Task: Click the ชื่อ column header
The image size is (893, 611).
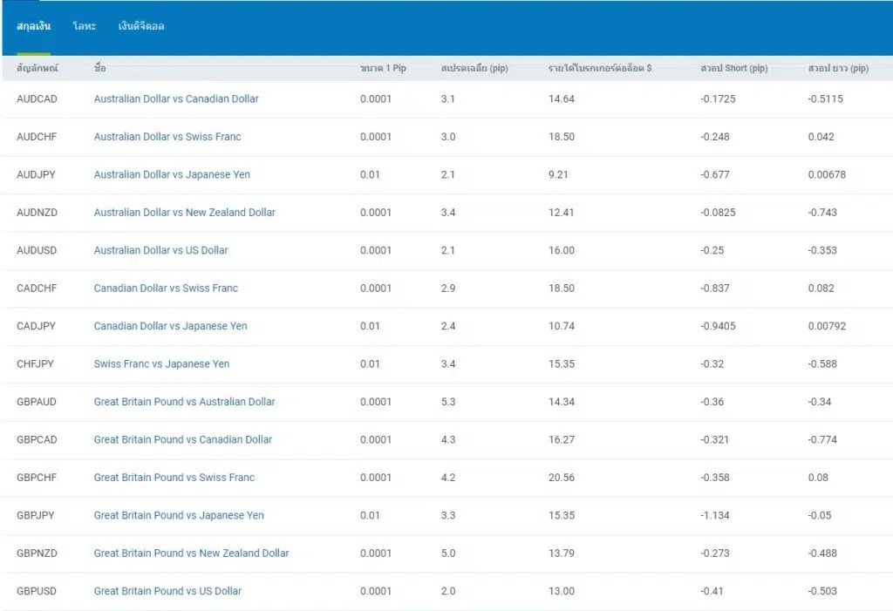Action: tap(99, 68)
